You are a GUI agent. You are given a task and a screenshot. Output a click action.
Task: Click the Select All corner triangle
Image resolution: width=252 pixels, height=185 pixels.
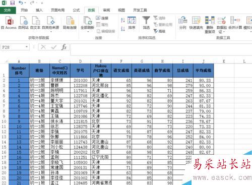(x=7, y=61)
